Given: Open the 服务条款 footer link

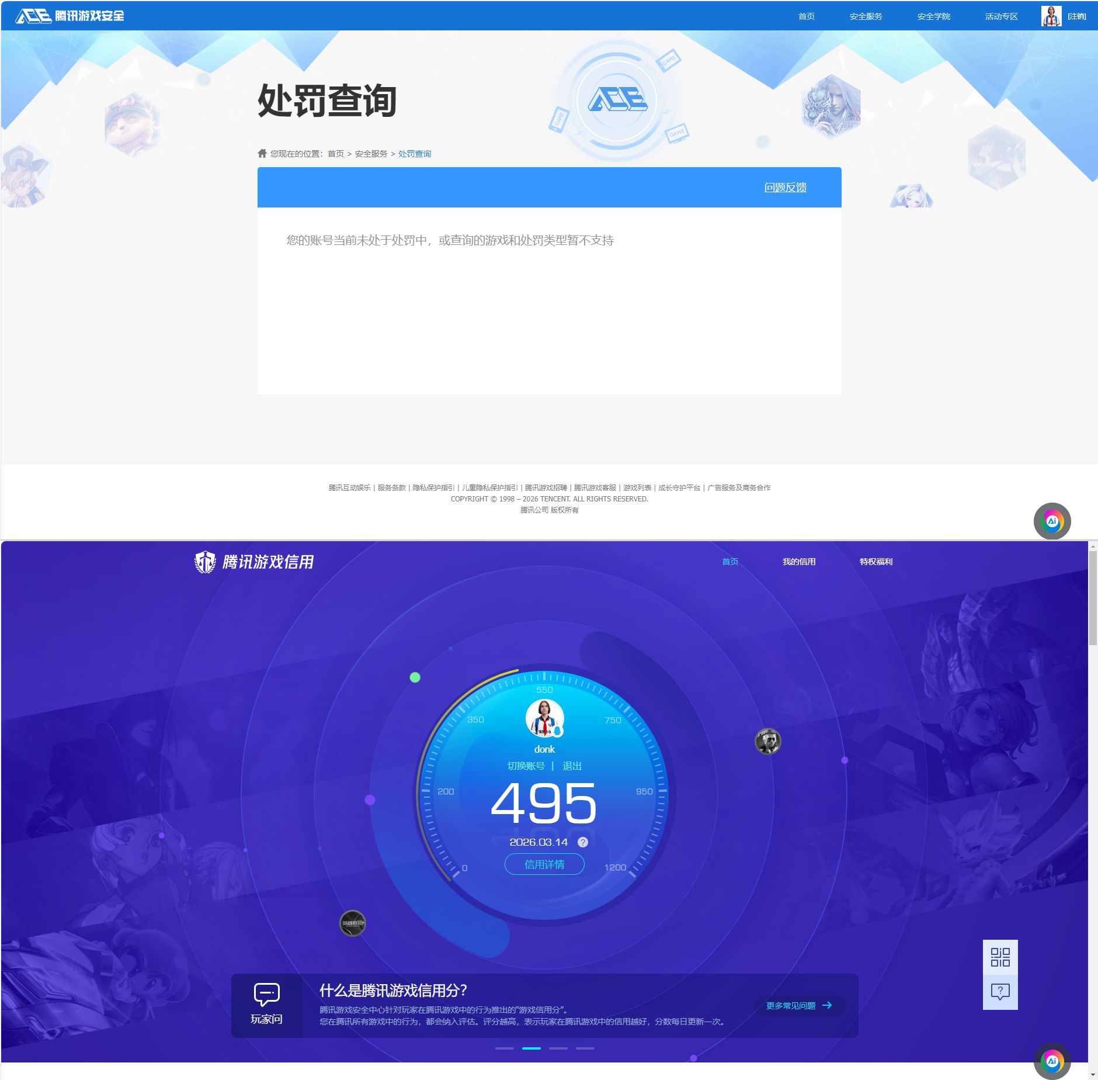Looking at the screenshot, I should pyautogui.click(x=390, y=487).
